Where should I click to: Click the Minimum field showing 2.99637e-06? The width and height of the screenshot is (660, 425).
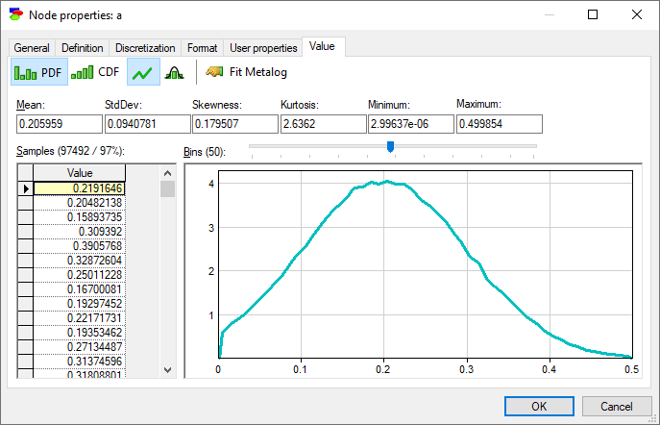click(411, 124)
